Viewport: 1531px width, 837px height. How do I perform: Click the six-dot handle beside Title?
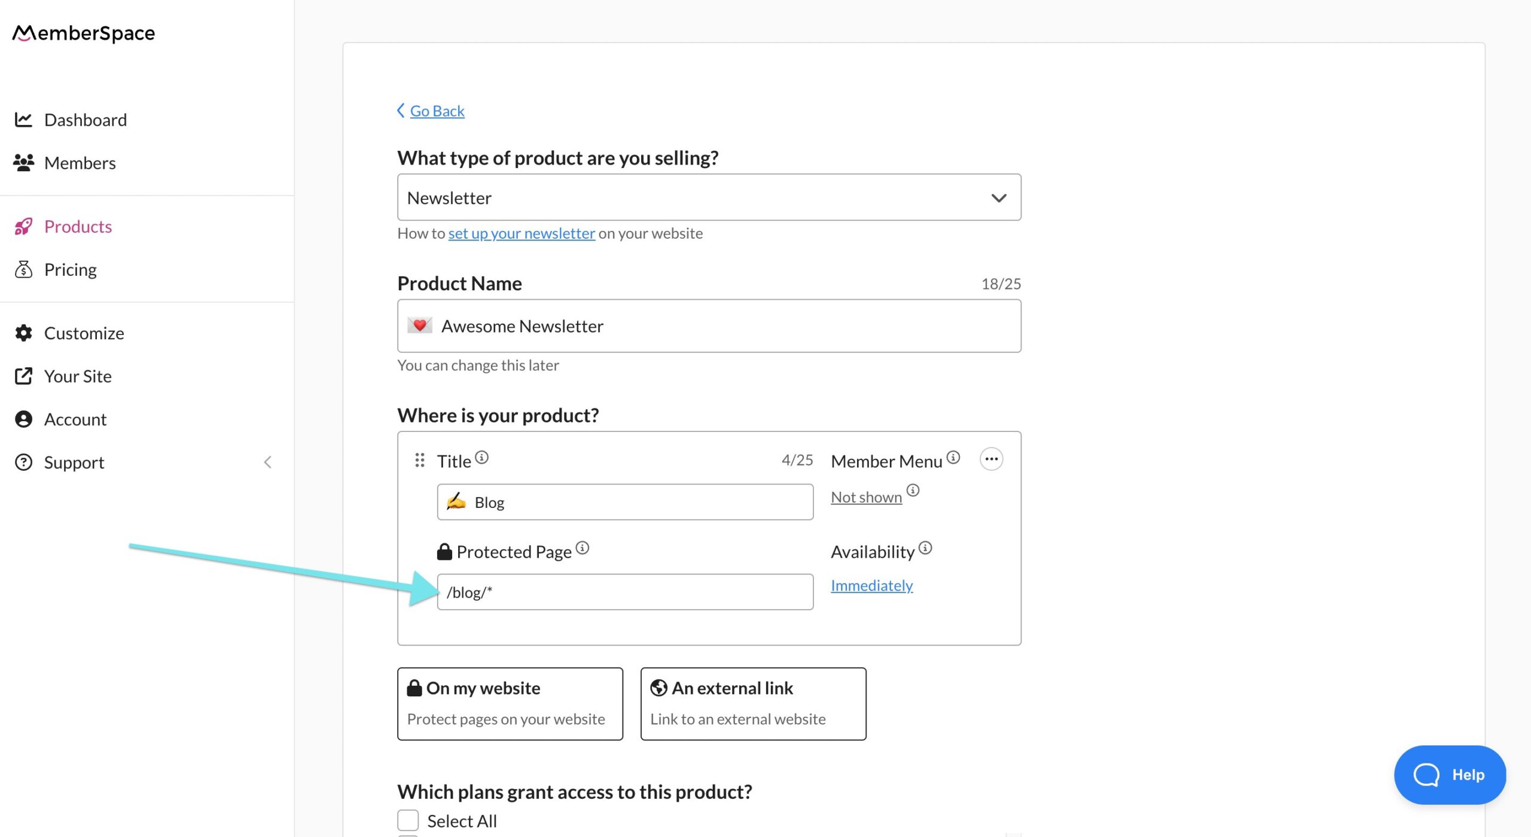(420, 460)
